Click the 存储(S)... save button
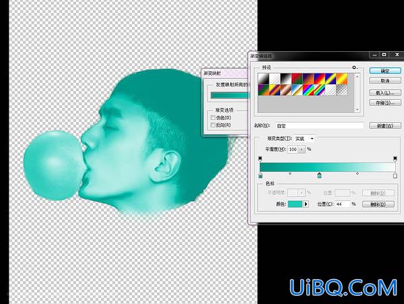The width and height of the screenshot is (404, 304). tap(385, 102)
